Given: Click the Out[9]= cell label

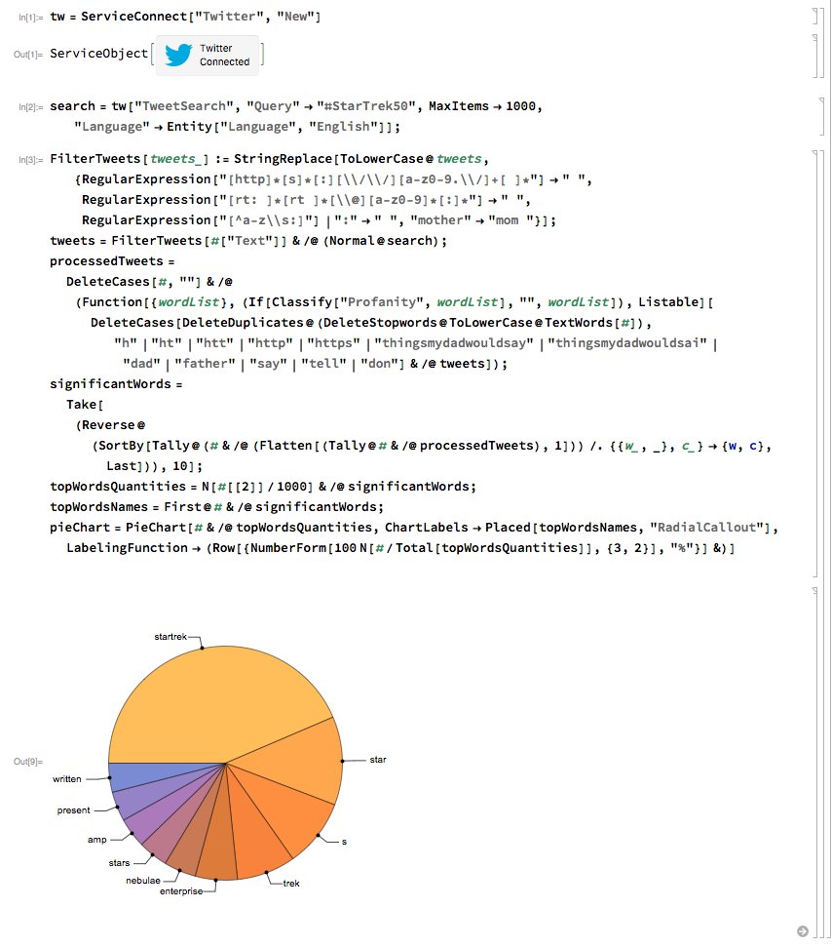Looking at the screenshot, I should (28, 762).
